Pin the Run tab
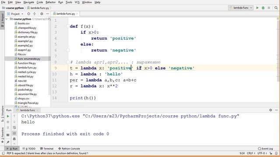Screen dimensions: 280x157 (8, 142)
